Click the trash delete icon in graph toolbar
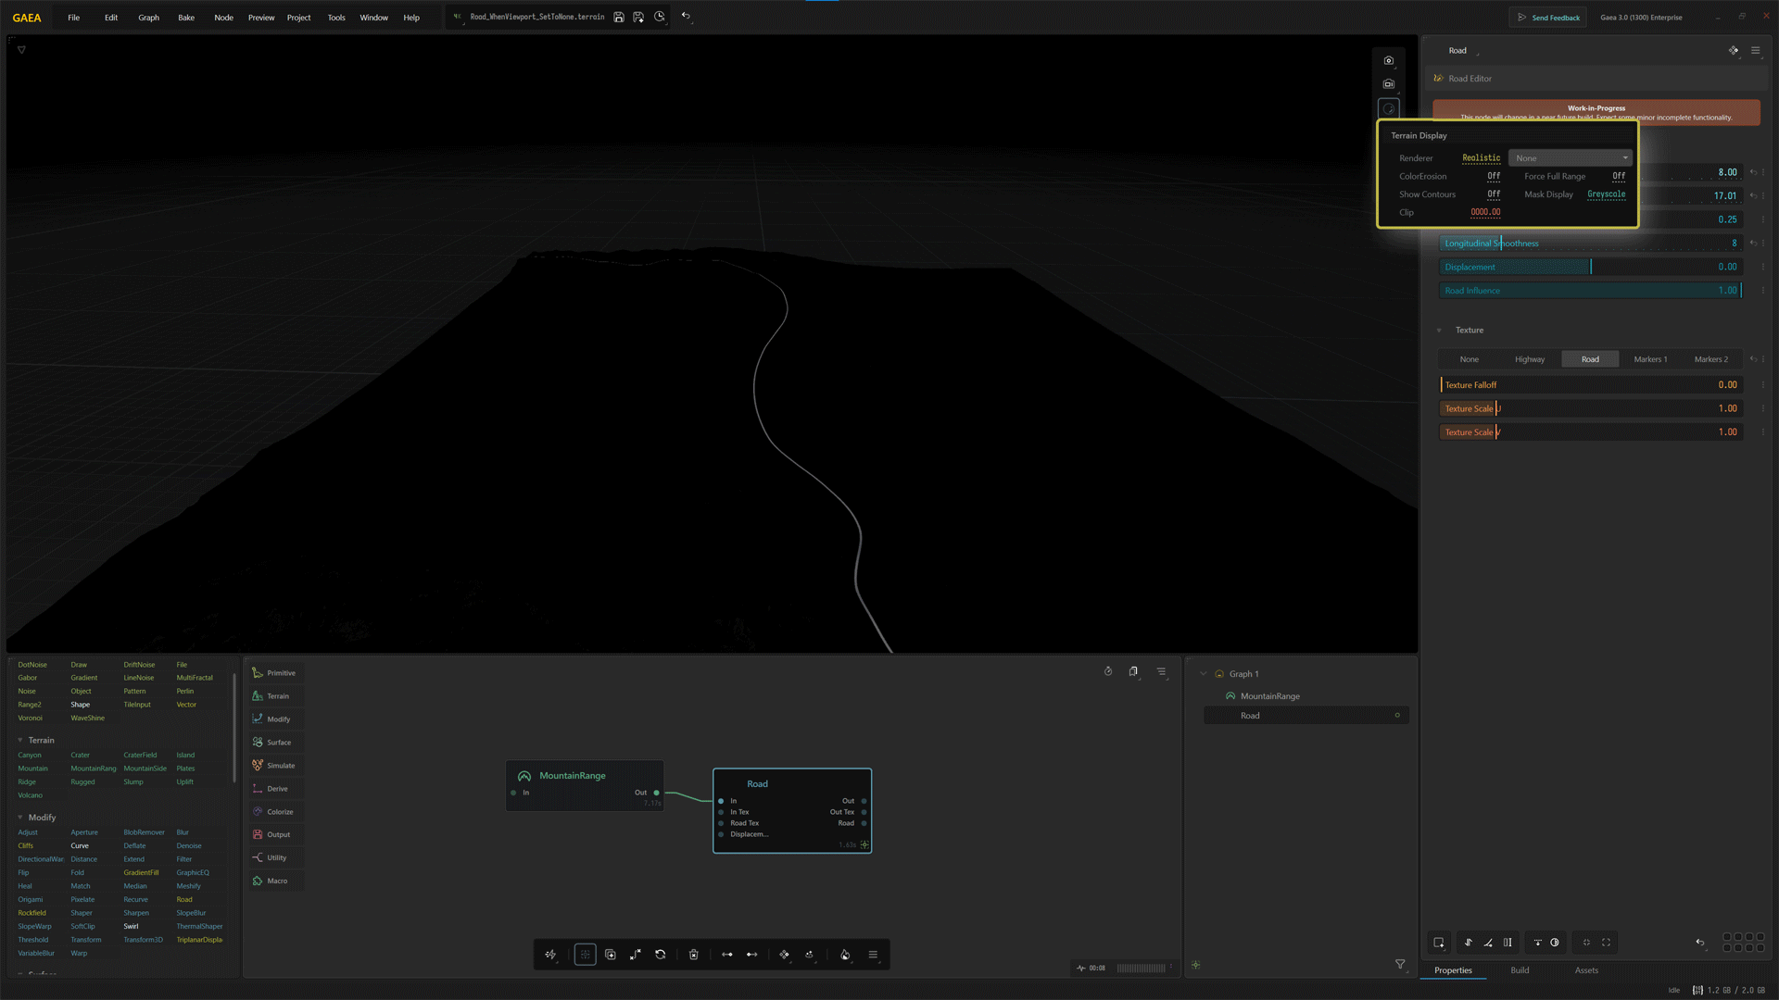Screen dimensions: 1779x1000 [693, 955]
